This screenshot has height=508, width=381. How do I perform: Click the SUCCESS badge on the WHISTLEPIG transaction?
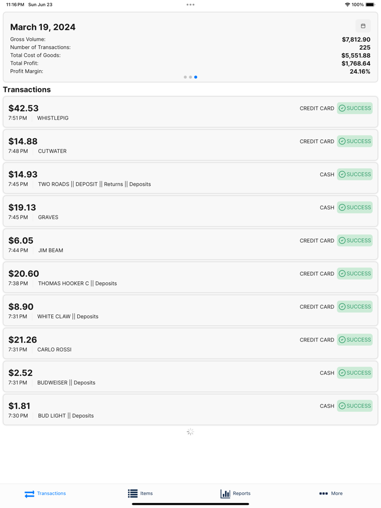click(355, 108)
